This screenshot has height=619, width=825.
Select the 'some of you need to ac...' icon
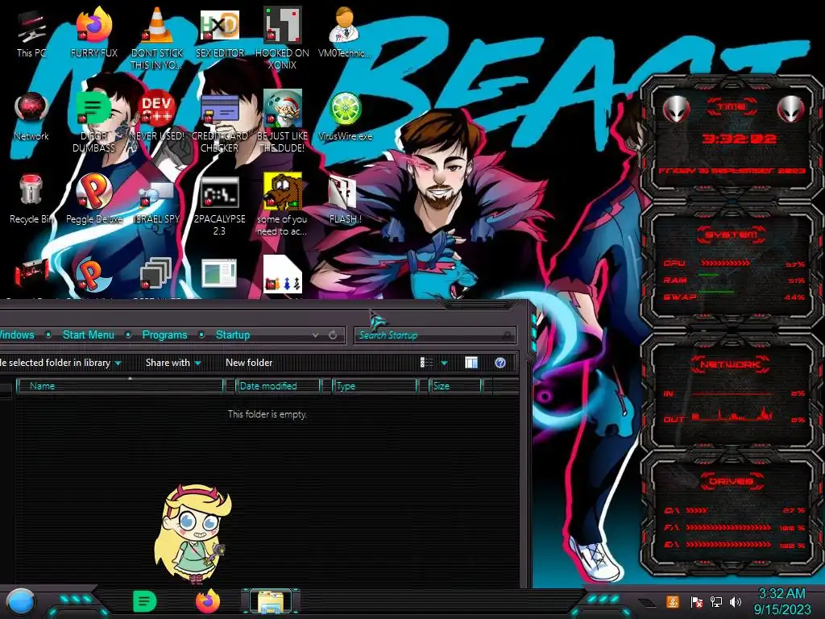282,204
